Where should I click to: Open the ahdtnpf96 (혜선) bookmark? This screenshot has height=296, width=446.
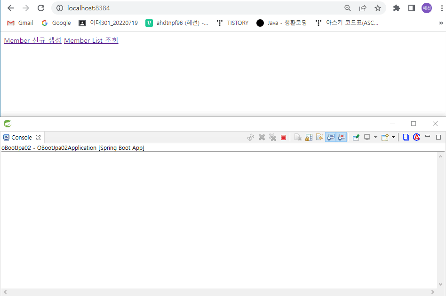(176, 23)
